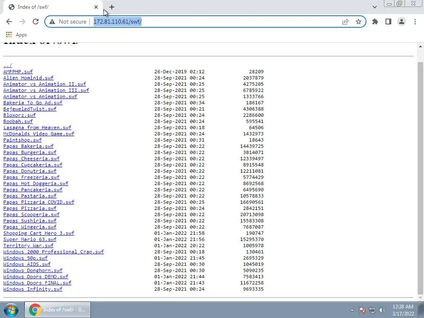Open the Bloxorz.swf link
The image size is (424, 318).
click(x=19, y=115)
